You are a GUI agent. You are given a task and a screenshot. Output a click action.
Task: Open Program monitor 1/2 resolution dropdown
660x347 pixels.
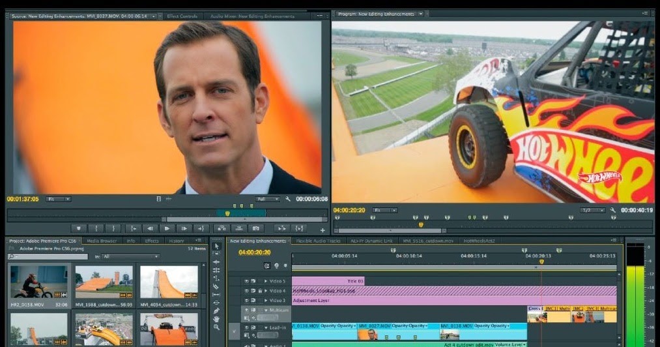pos(593,210)
